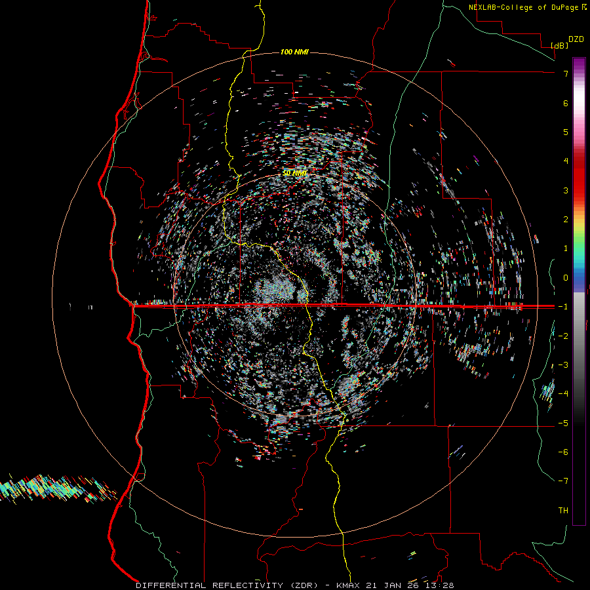Click the -6 value on the scale
This screenshot has height=590, width=590.
563,452
